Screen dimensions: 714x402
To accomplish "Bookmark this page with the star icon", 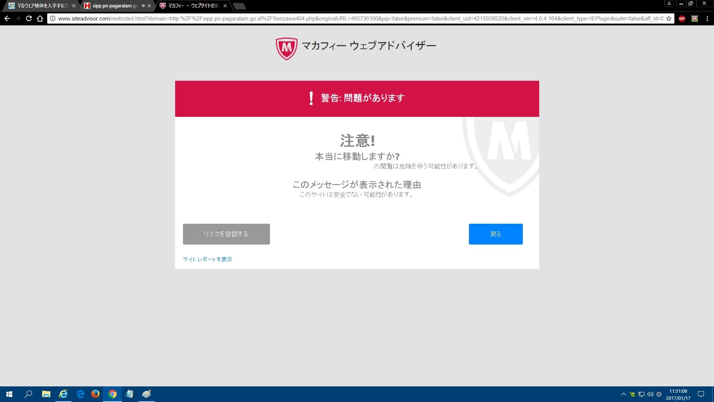I will [x=669, y=18].
